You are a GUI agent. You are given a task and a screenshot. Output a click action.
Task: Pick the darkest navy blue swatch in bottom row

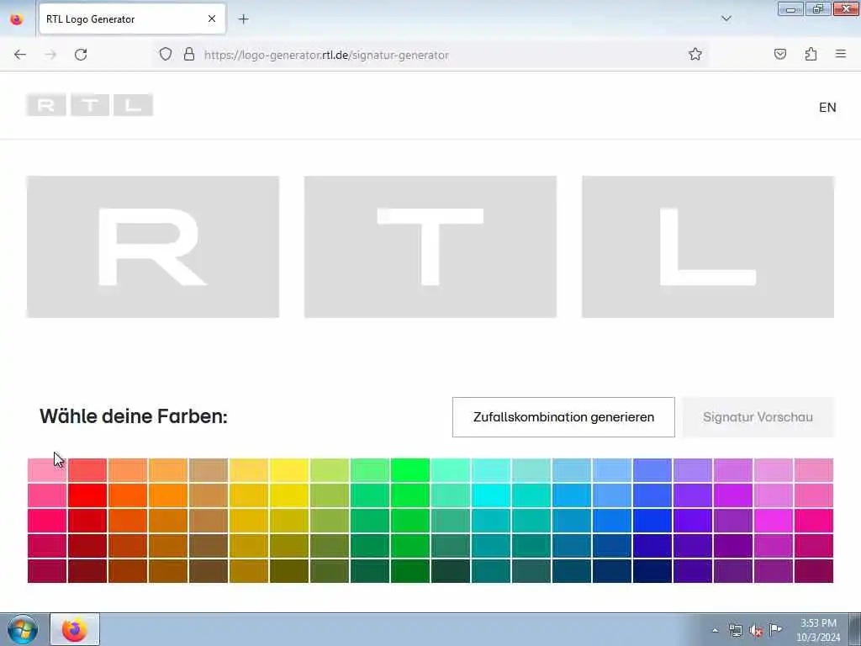[652, 571]
